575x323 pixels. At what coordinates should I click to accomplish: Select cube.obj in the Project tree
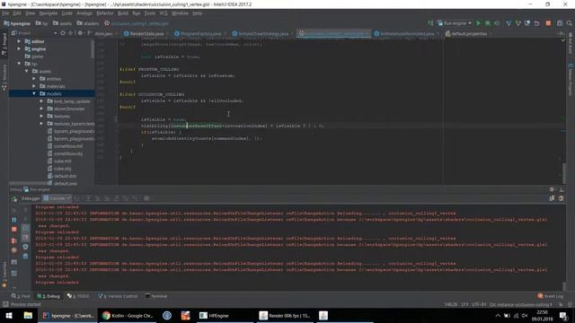pyautogui.click(x=62, y=169)
